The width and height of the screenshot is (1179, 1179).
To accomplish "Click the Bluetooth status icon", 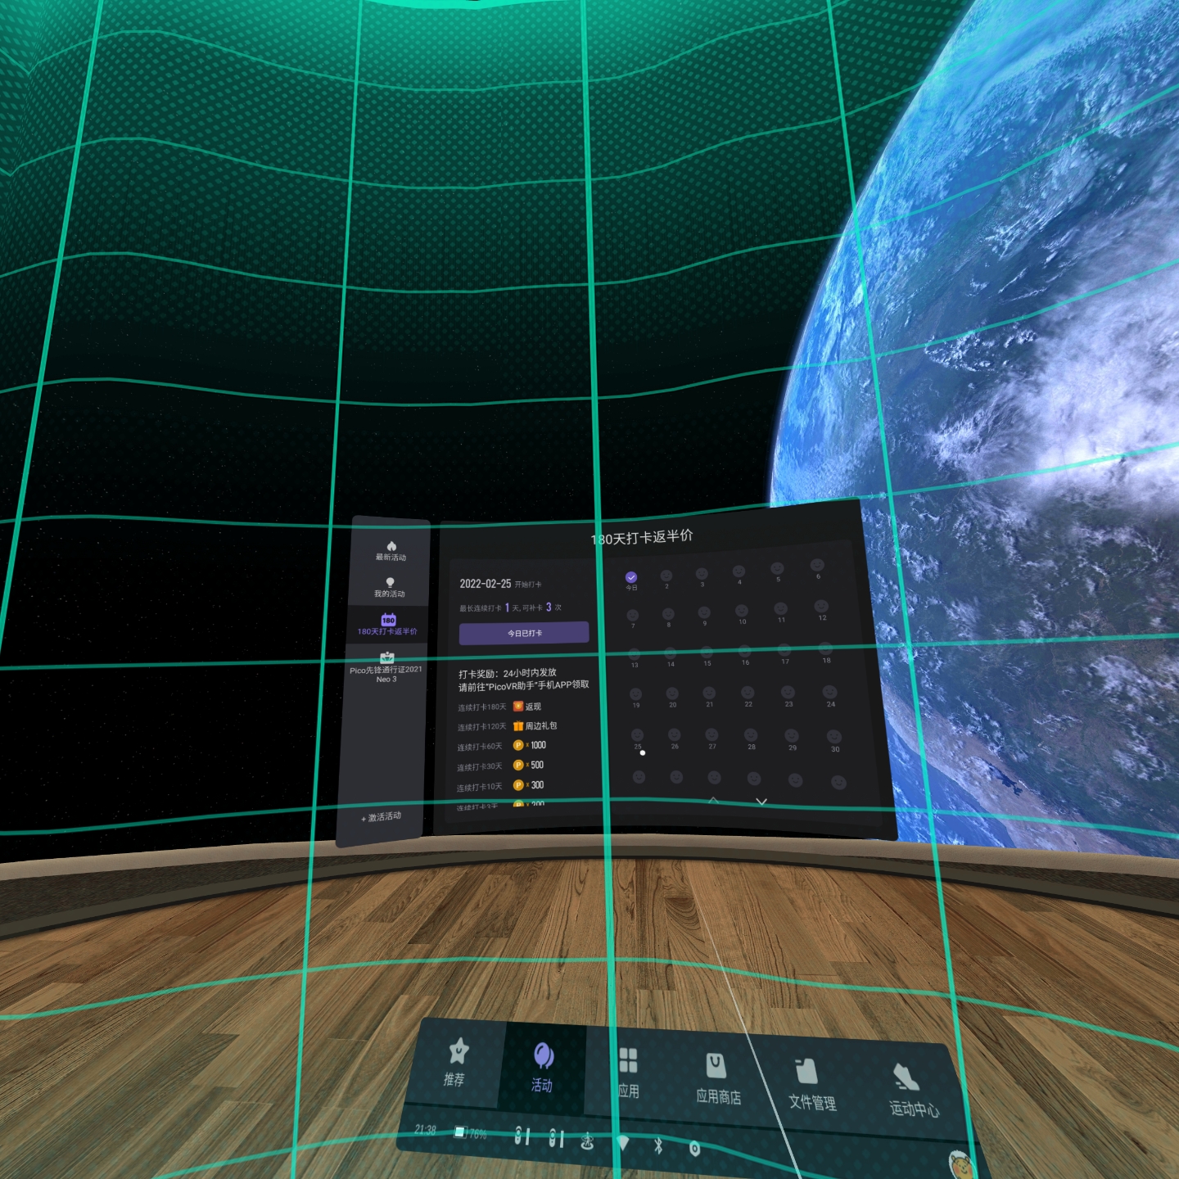I will 658,1145.
